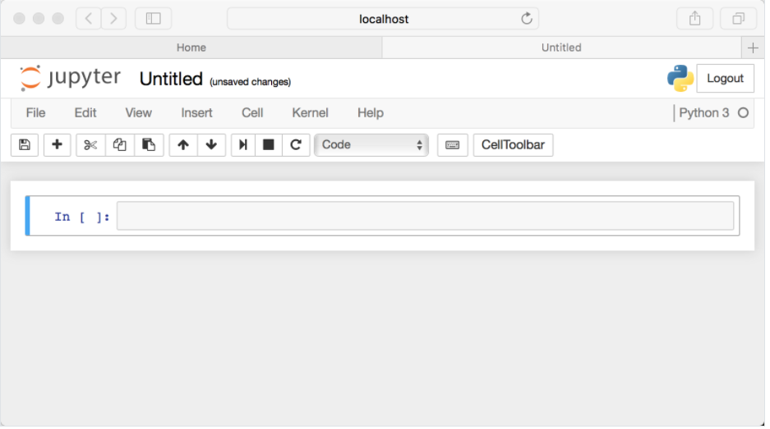Viewport: 770px width, 429px height.
Task: Click the kernel idle indicator circle
Action: point(744,113)
